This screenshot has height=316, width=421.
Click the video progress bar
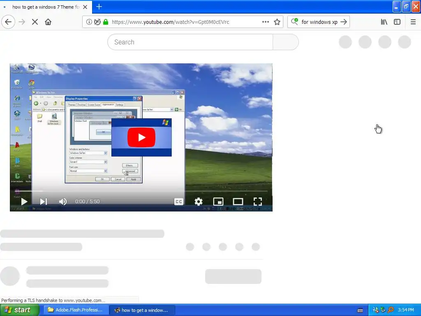pyautogui.click(x=141, y=191)
